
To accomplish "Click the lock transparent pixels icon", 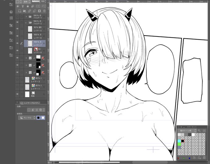I will click(x=33, y=6).
